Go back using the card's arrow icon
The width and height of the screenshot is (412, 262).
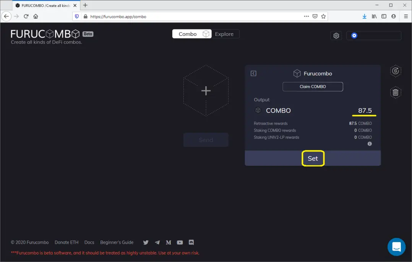pyautogui.click(x=253, y=74)
